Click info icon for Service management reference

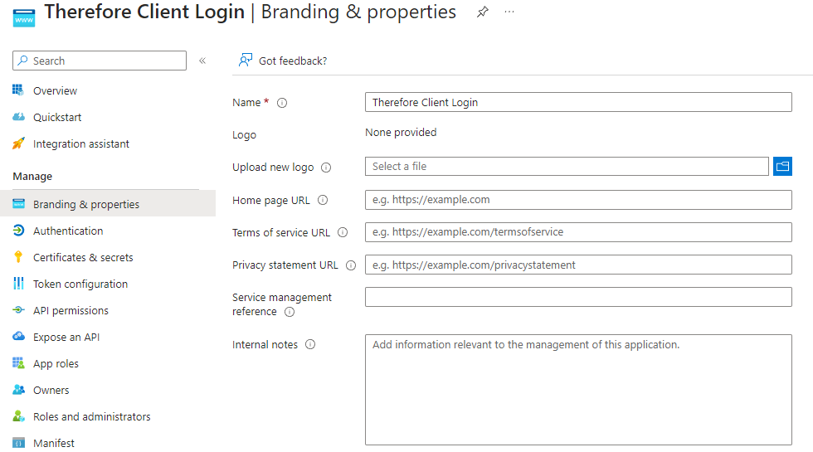pyautogui.click(x=290, y=312)
